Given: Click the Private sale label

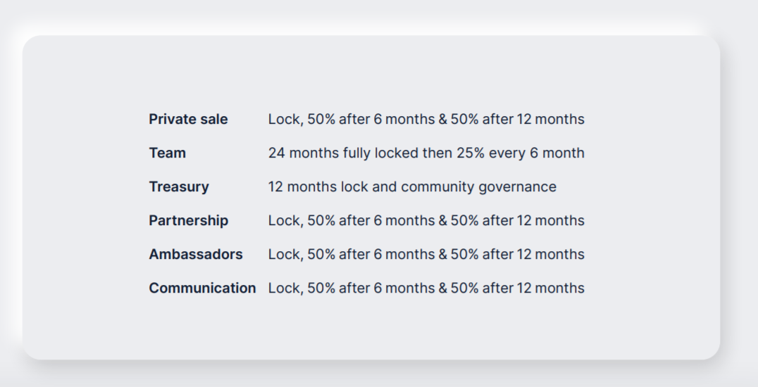Looking at the screenshot, I should tap(188, 119).
